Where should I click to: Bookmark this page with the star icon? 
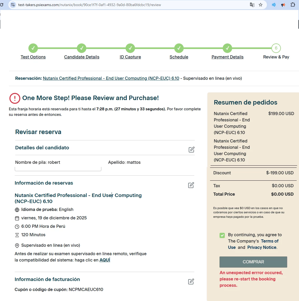coord(260,5)
